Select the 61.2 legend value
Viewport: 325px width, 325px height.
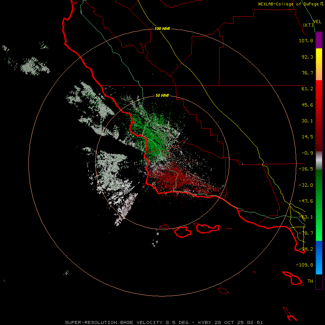[x=307, y=89]
